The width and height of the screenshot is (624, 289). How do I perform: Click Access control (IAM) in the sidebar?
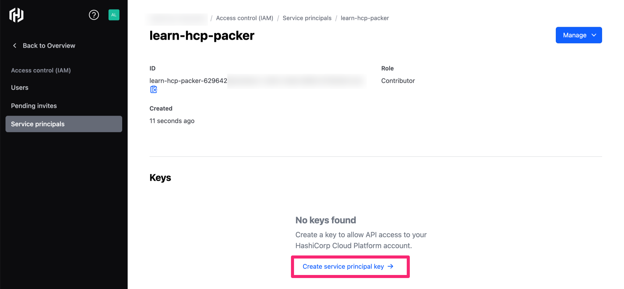click(41, 70)
